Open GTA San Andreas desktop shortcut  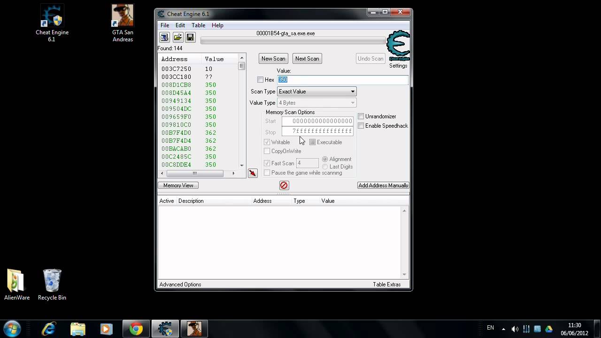coord(123,23)
